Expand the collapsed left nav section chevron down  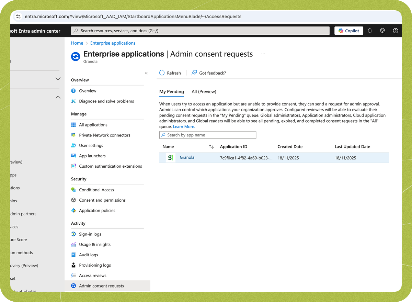[x=58, y=79]
